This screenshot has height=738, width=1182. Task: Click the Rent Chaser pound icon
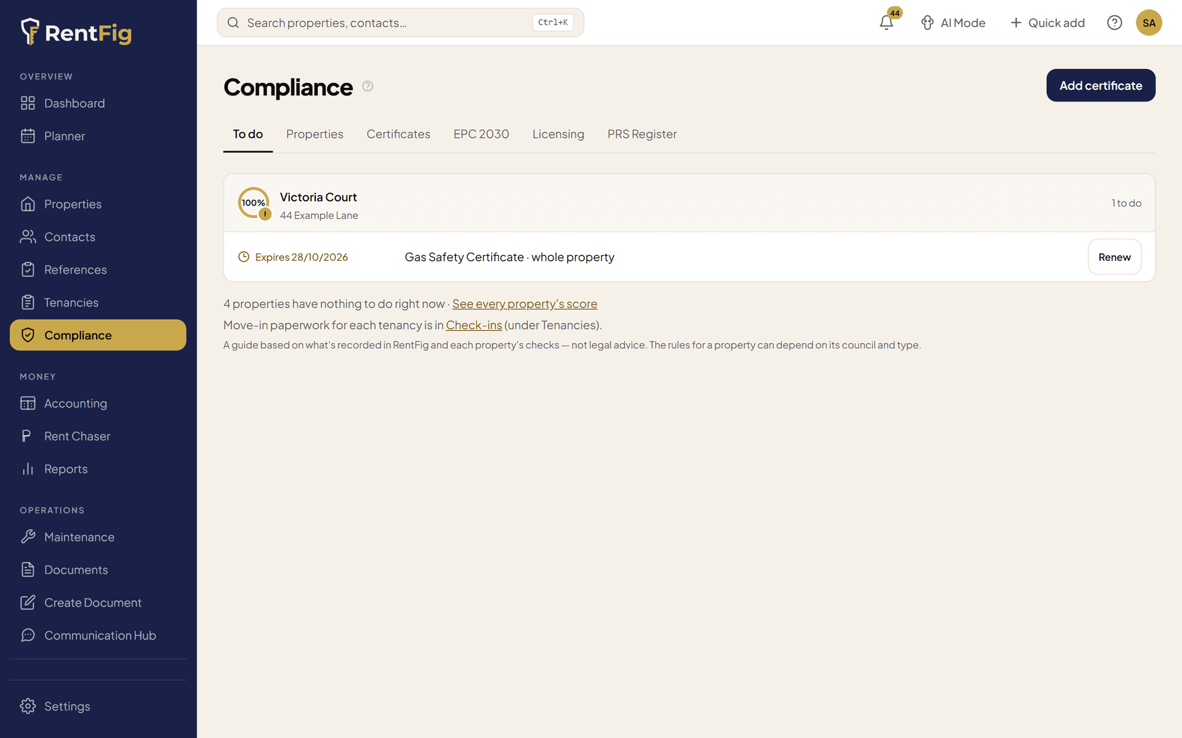[28, 436]
